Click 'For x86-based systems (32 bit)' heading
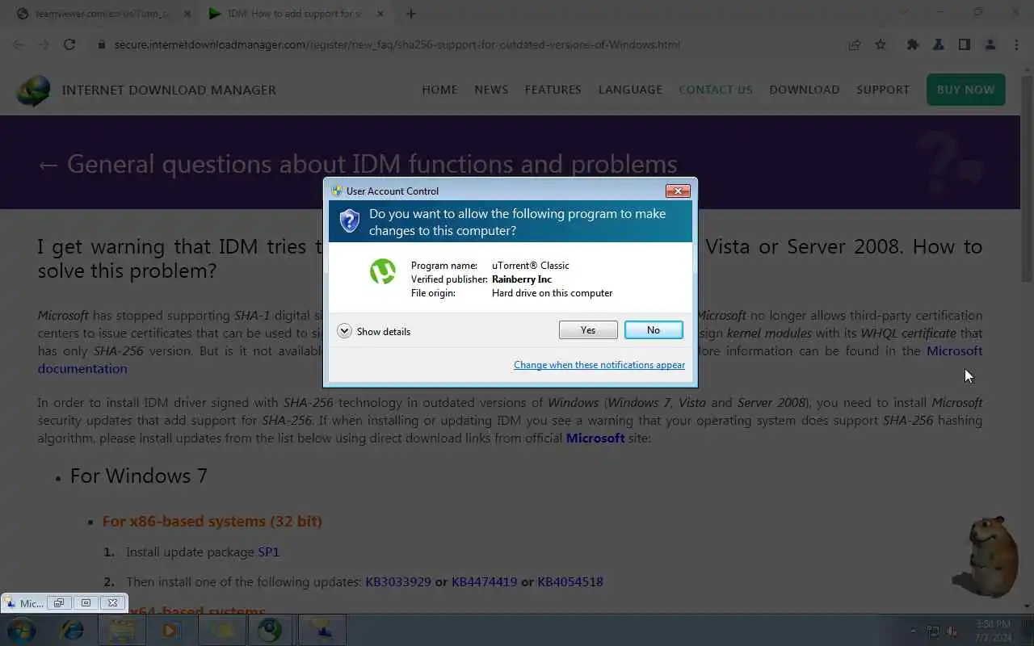This screenshot has width=1034, height=646. 212,522
